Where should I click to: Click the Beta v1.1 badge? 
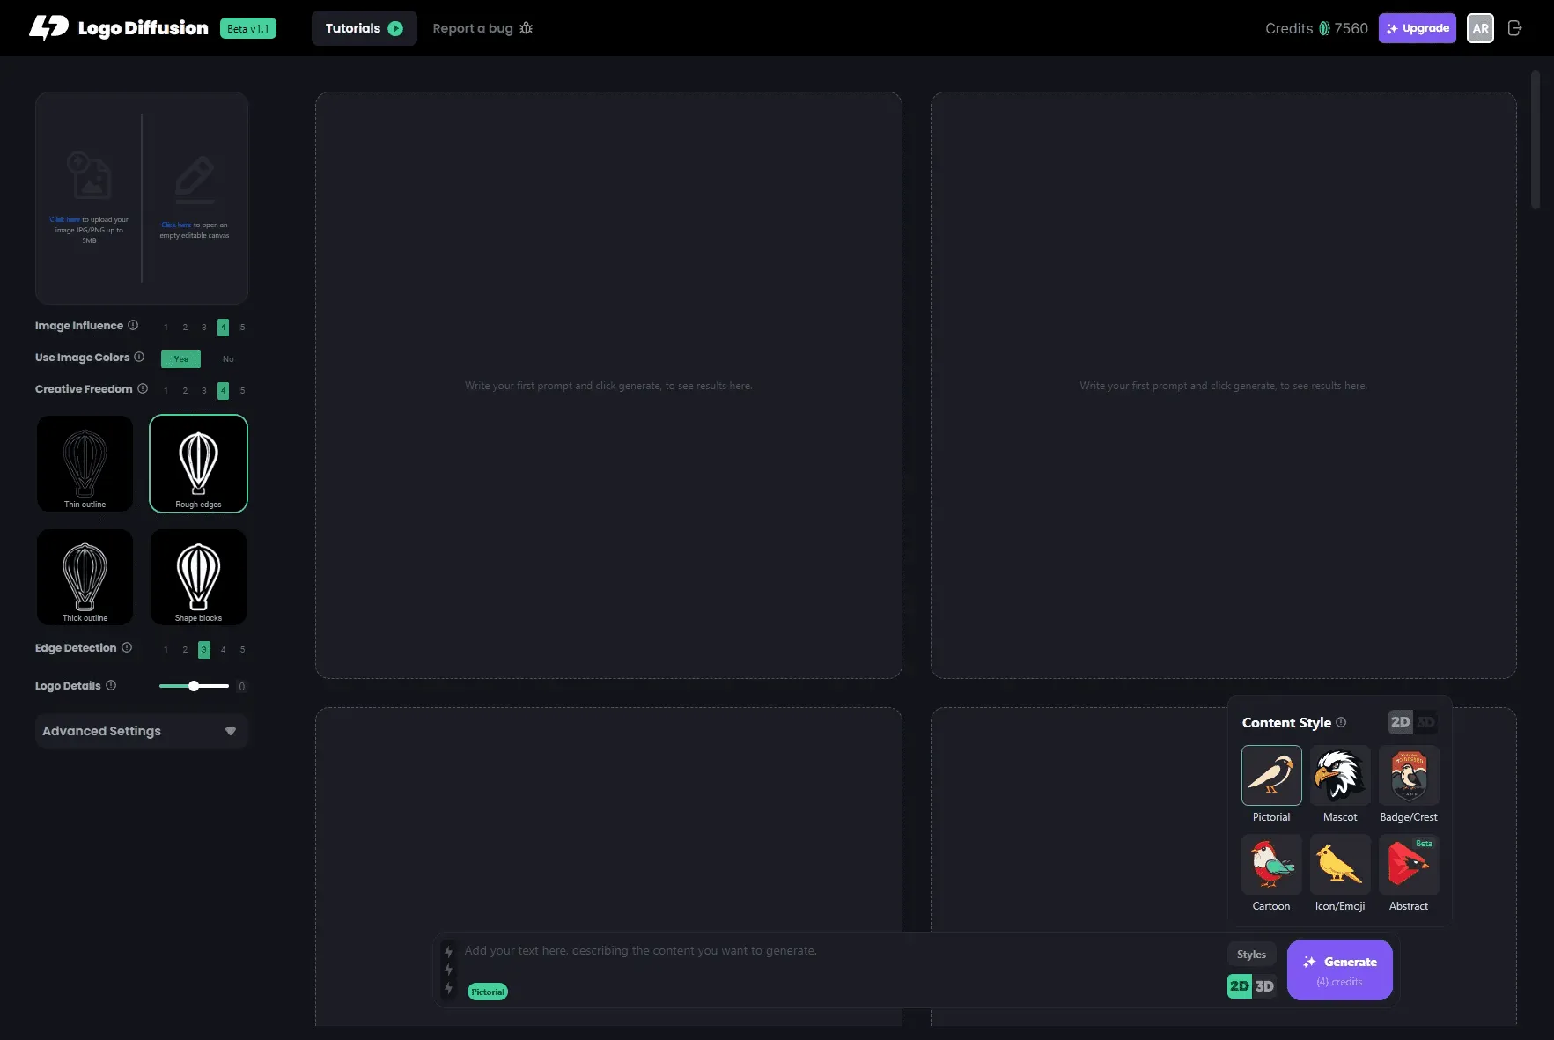(x=247, y=28)
